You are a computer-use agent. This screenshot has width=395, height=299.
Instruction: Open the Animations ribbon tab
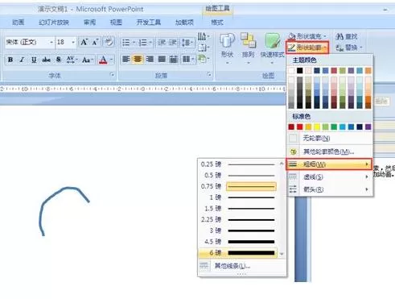(x=18, y=23)
